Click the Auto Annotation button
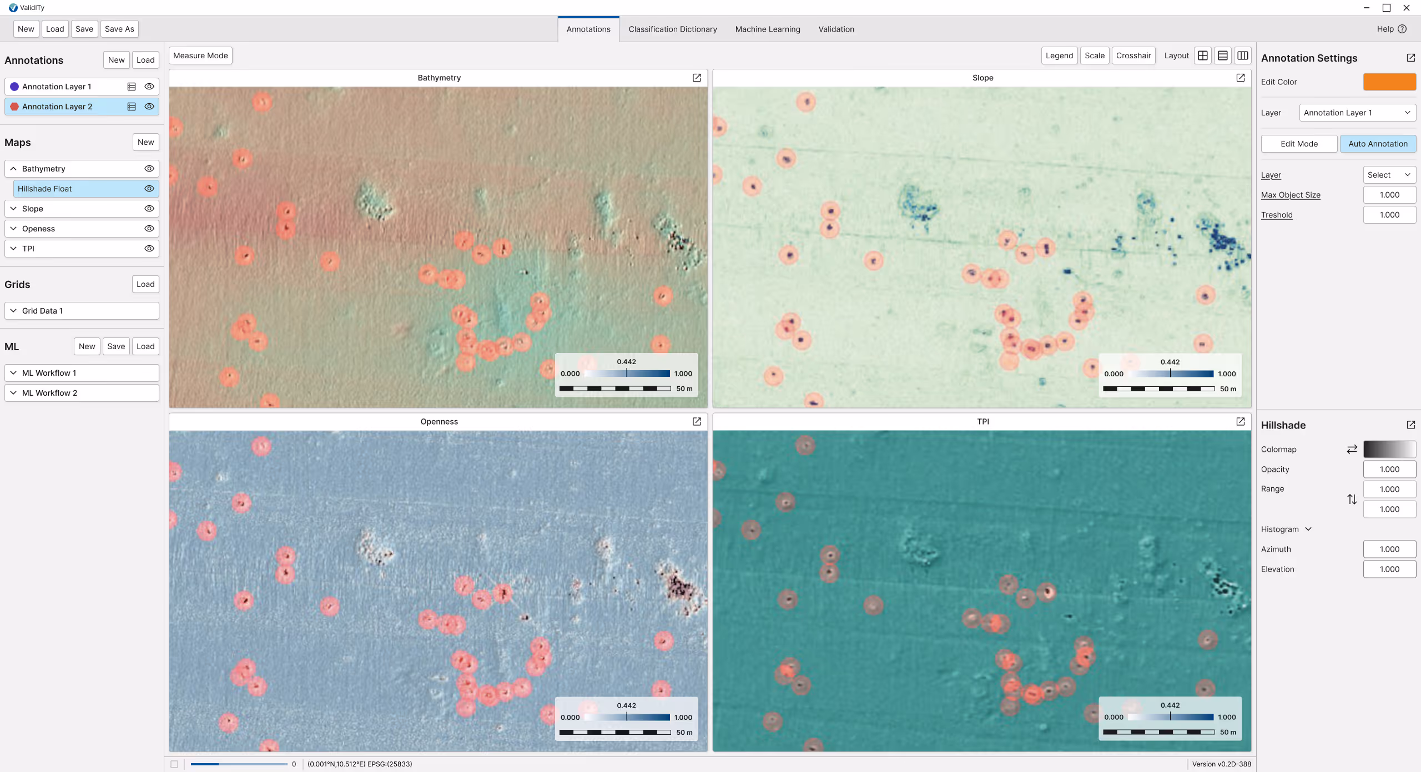The width and height of the screenshot is (1421, 772). click(x=1378, y=144)
